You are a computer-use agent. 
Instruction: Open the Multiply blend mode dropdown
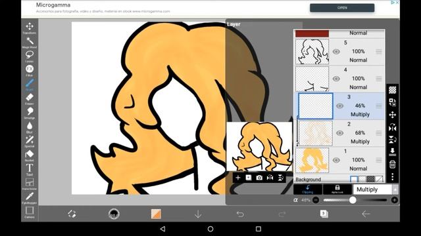pyautogui.click(x=372, y=189)
